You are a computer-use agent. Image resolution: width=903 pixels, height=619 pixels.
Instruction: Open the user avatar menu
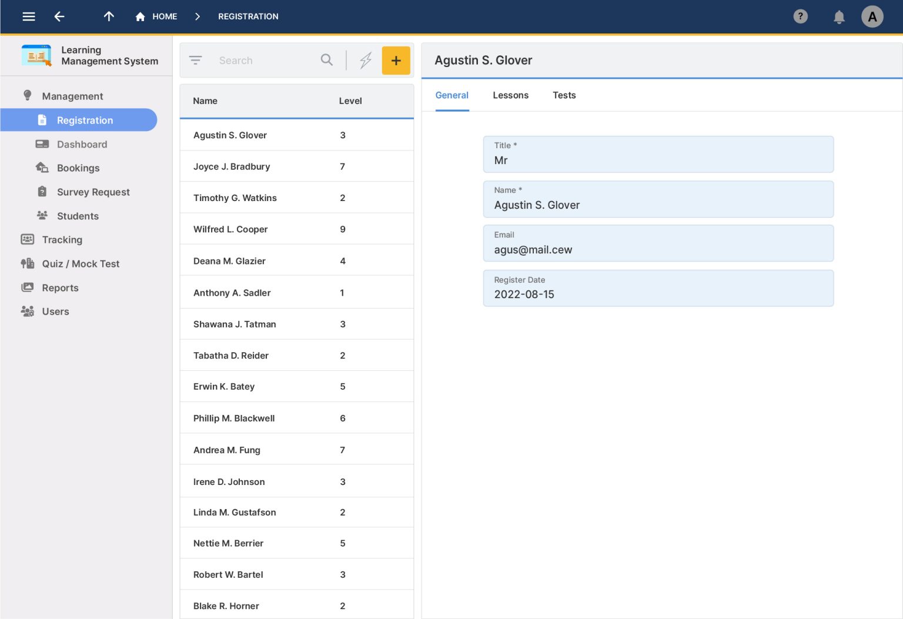pyautogui.click(x=872, y=16)
